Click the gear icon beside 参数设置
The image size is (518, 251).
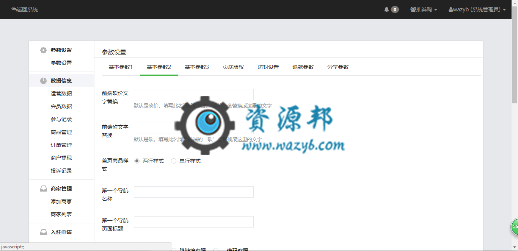pyautogui.click(x=44, y=50)
